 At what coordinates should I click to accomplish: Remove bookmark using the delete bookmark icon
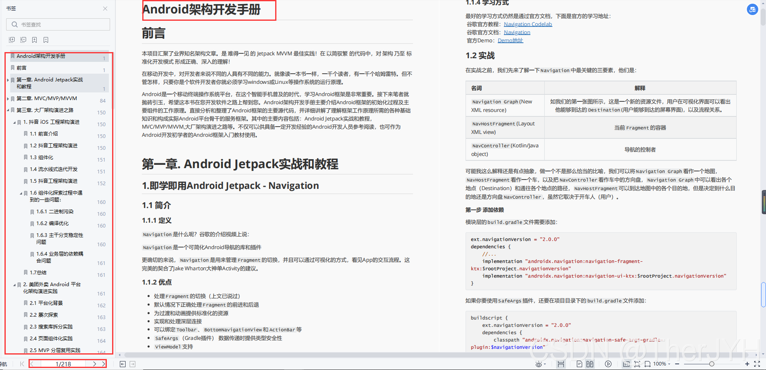point(46,39)
